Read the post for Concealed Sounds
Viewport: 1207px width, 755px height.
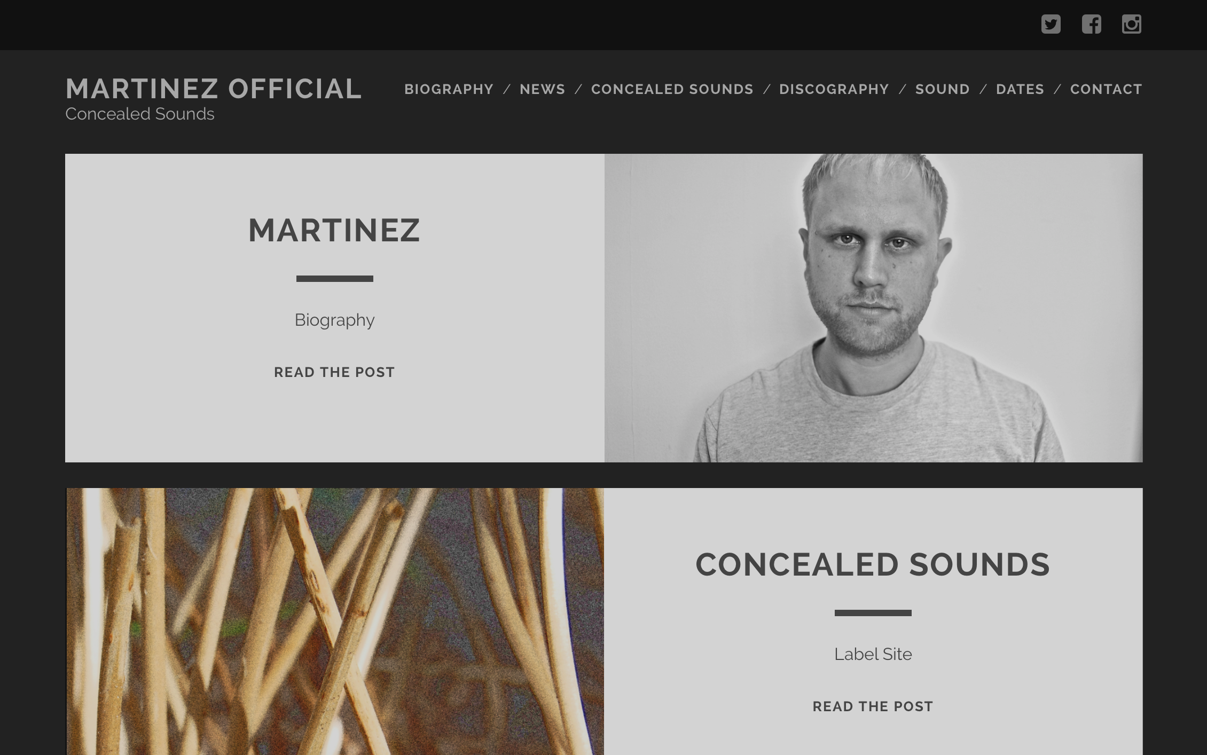873,706
